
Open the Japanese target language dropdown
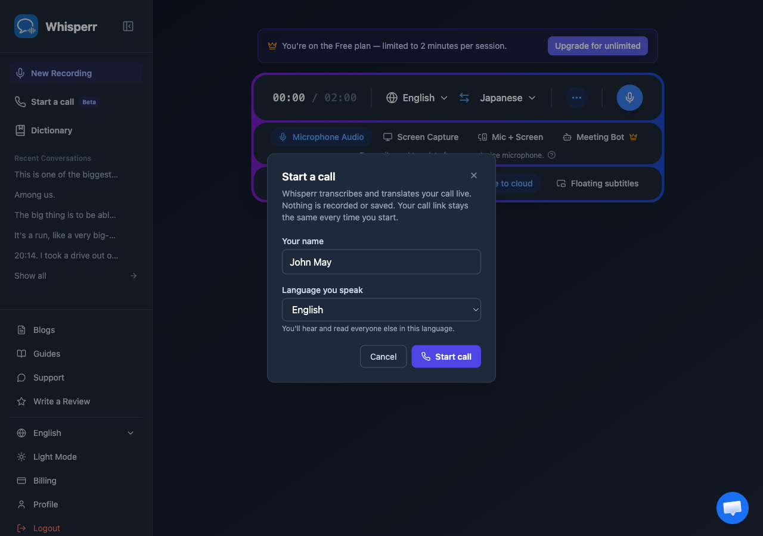pyautogui.click(x=508, y=98)
